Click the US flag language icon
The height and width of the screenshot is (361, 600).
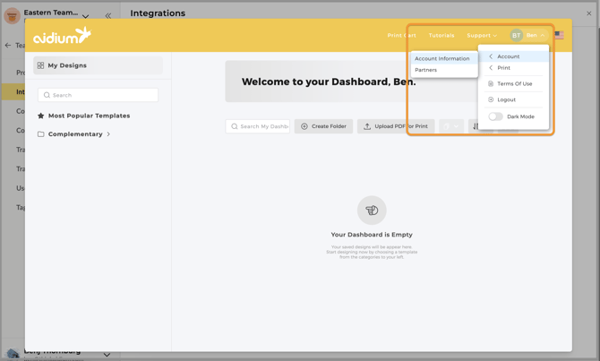tap(559, 36)
